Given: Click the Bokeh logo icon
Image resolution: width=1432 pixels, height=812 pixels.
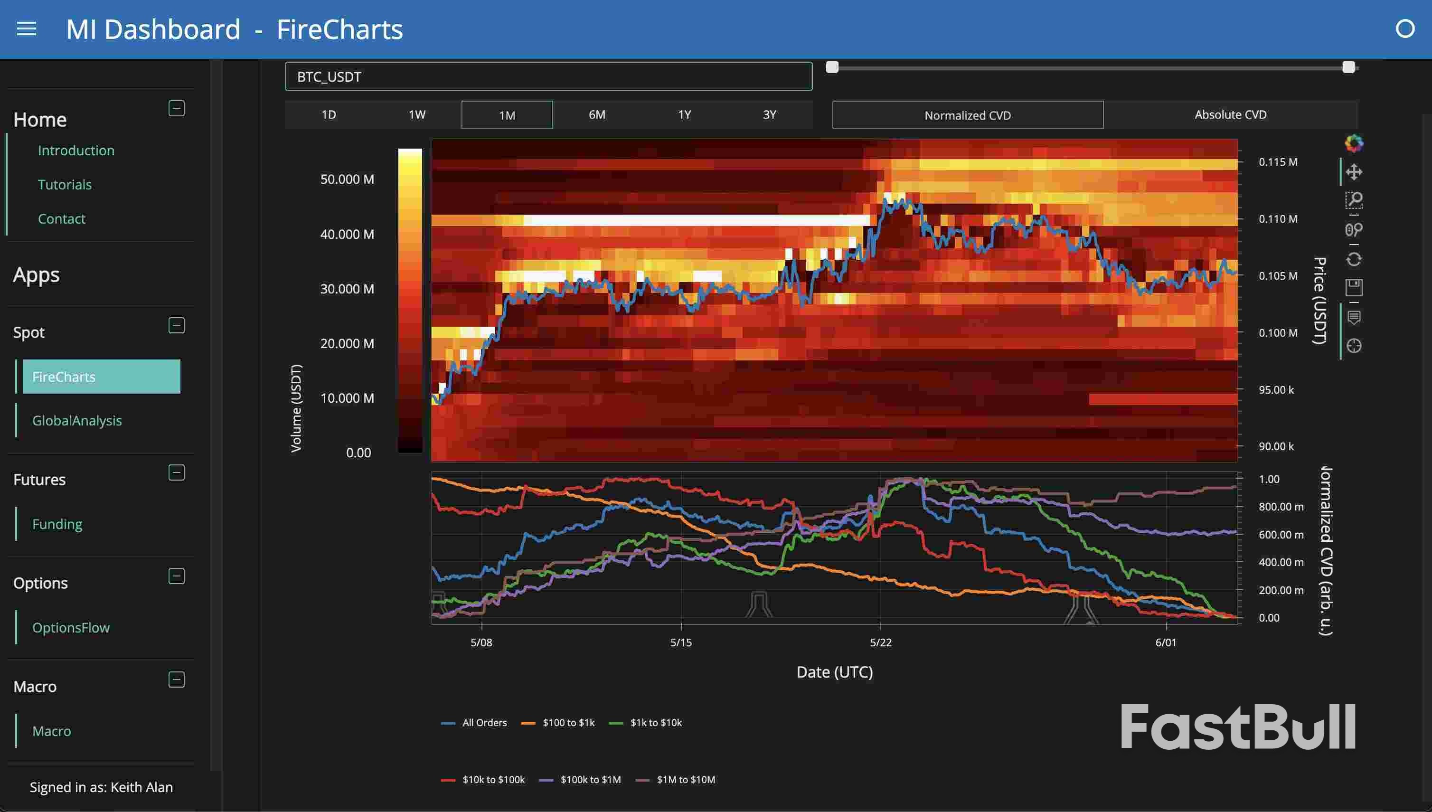Looking at the screenshot, I should click(1354, 143).
